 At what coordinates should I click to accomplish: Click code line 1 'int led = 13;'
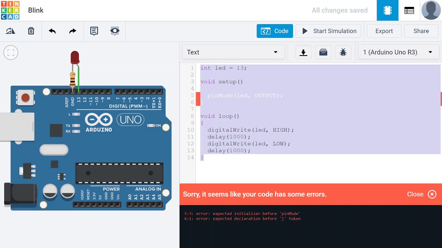point(224,68)
